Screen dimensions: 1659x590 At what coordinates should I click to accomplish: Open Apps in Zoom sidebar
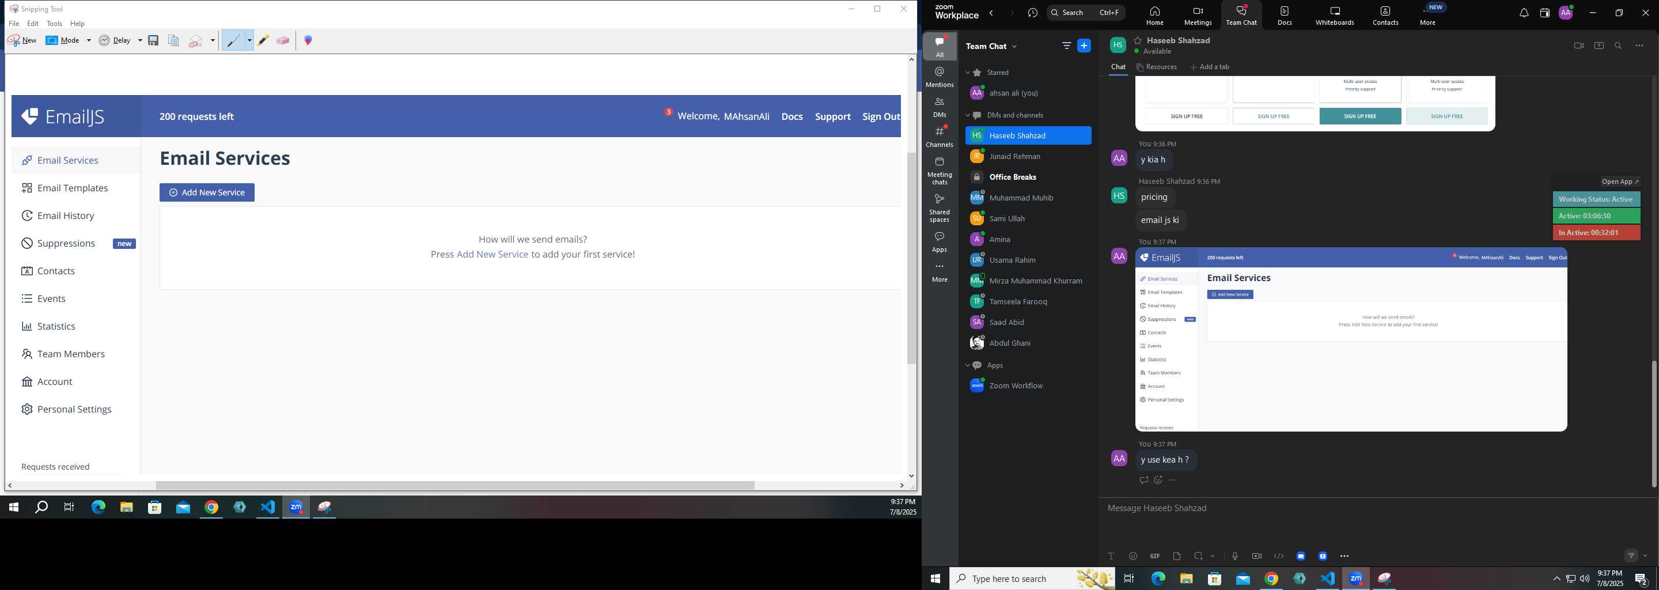(x=940, y=242)
